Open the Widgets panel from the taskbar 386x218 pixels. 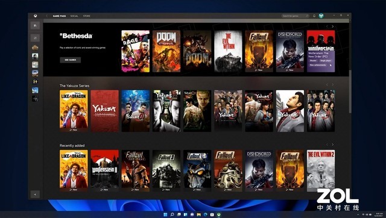point(185,214)
